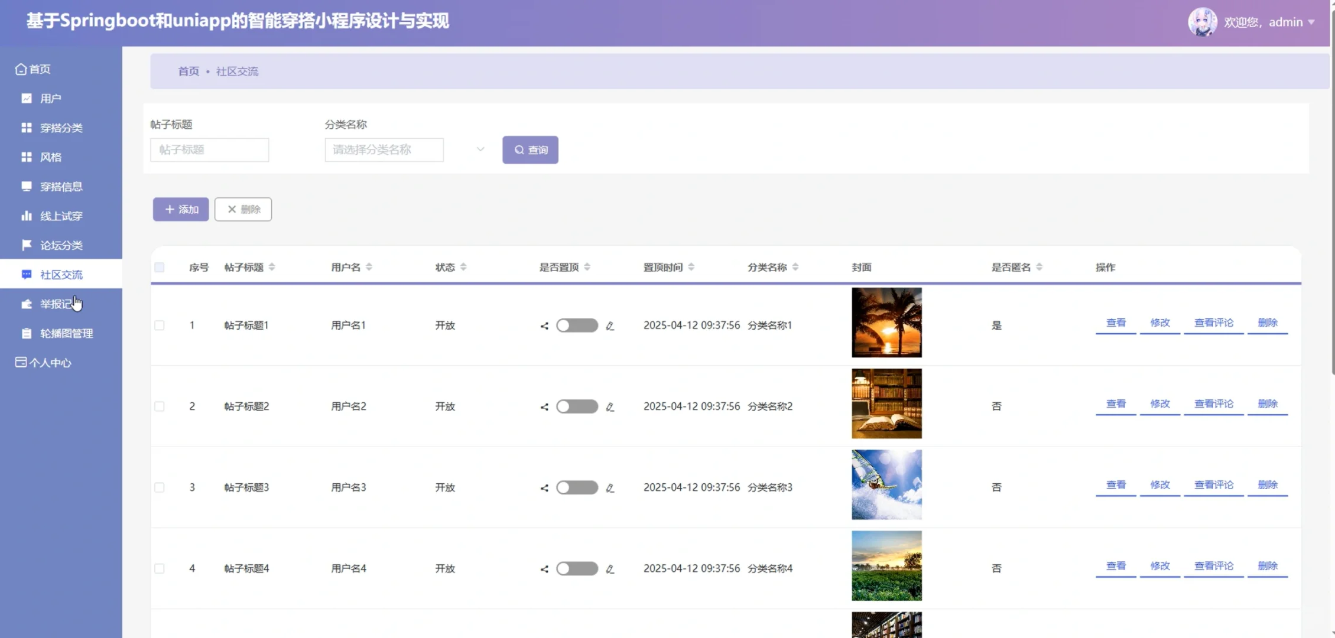
Task: Click the sort arrows on 置顶时间 column
Action: click(x=691, y=266)
